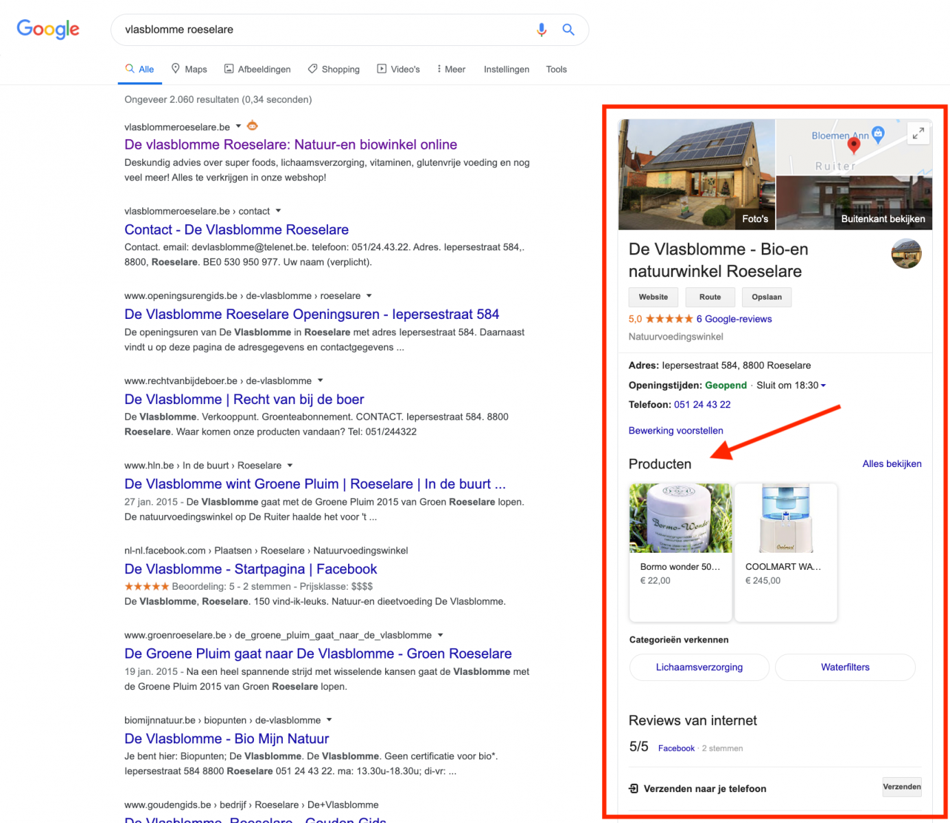Click the Website button
This screenshot has width=950, height=823.
pos(653,297)
